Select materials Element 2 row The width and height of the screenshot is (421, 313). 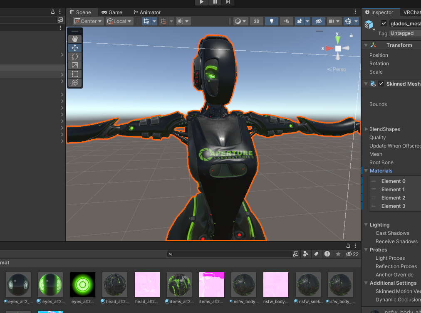click(395, 198)
